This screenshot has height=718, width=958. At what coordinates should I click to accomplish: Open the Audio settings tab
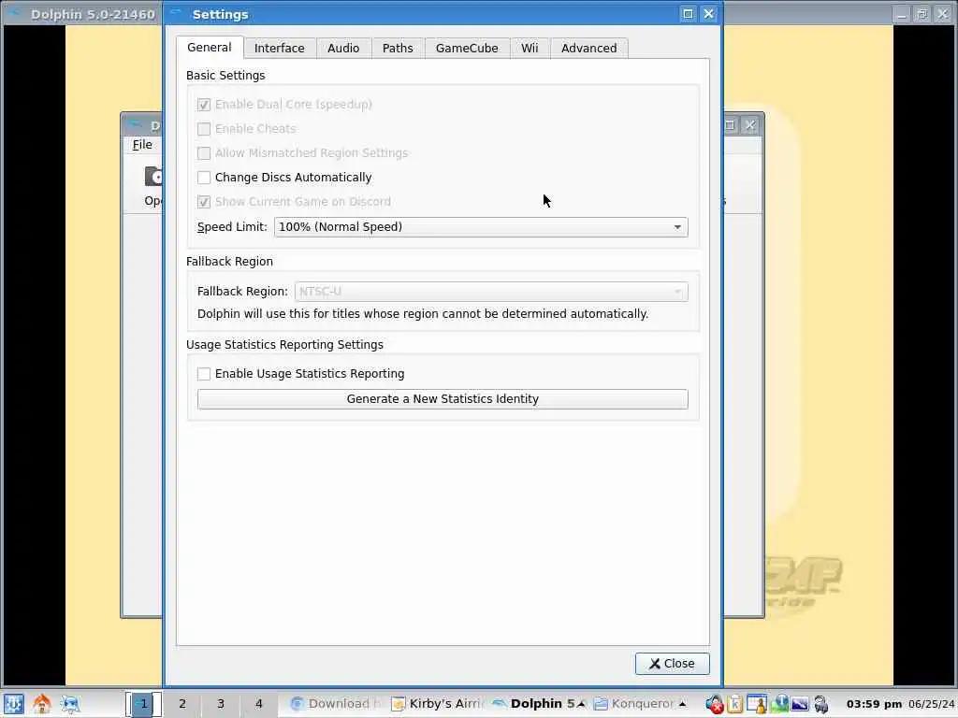(x=343, y=49)
